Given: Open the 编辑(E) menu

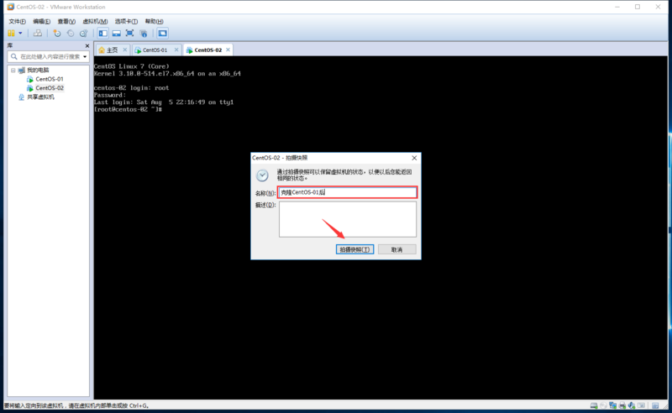Looking at the screenshot, I should (x=41, y=22).
